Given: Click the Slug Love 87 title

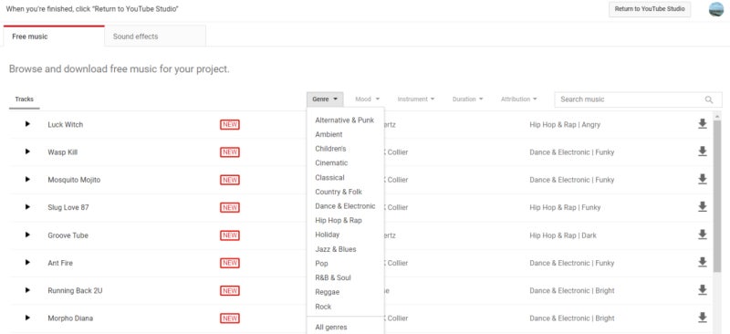Looking at the screenshot, I should (x=68, y=207).
